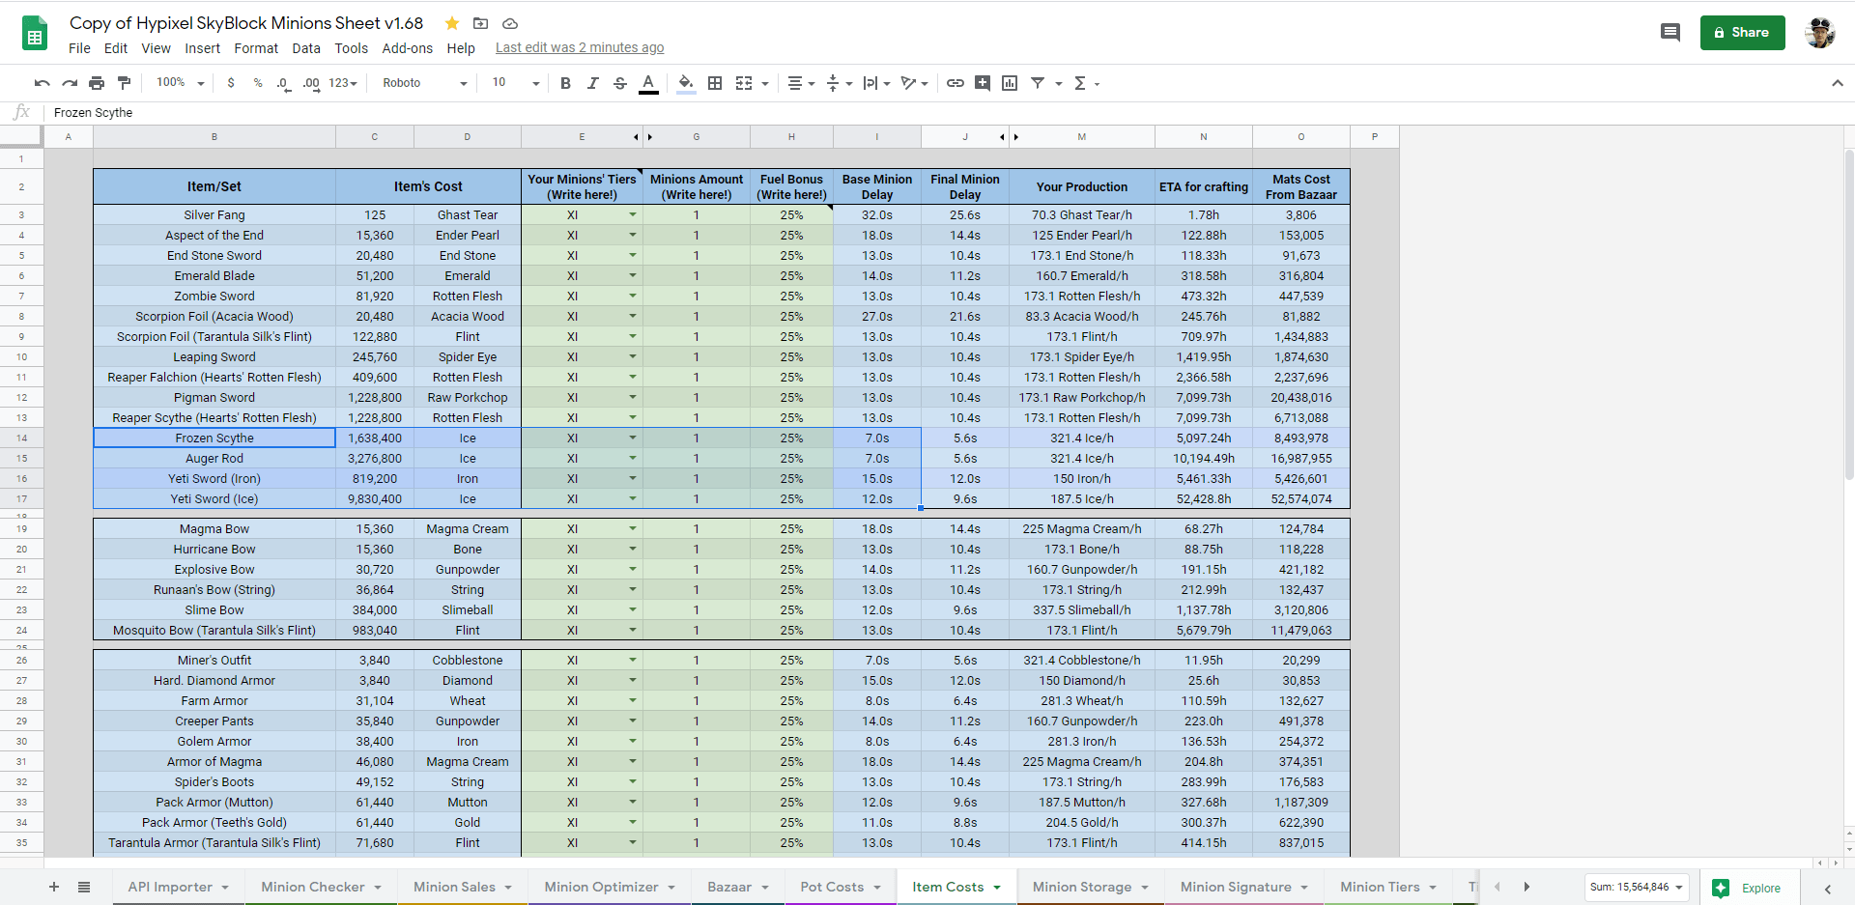Check the cloud save status icon
This screenshot has width=1855, height=905.
tap(510, 23)
